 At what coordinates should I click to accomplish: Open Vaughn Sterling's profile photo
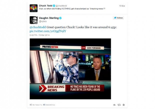[33, 20]
